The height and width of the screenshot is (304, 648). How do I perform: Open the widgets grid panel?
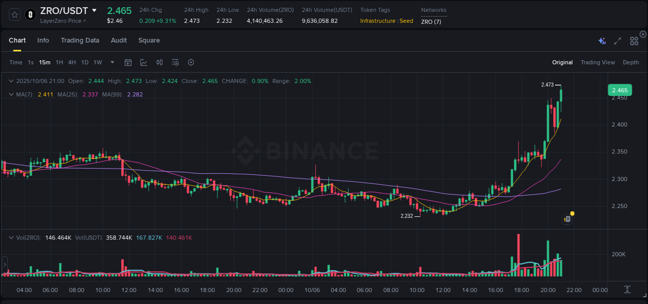[634, 40]
